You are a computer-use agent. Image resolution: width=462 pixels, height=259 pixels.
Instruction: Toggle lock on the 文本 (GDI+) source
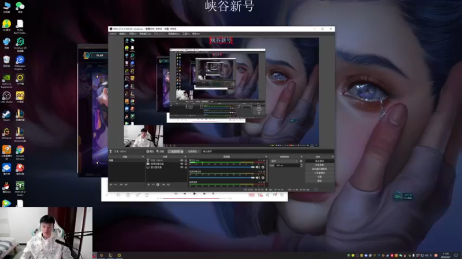click(x=185, y=161)
